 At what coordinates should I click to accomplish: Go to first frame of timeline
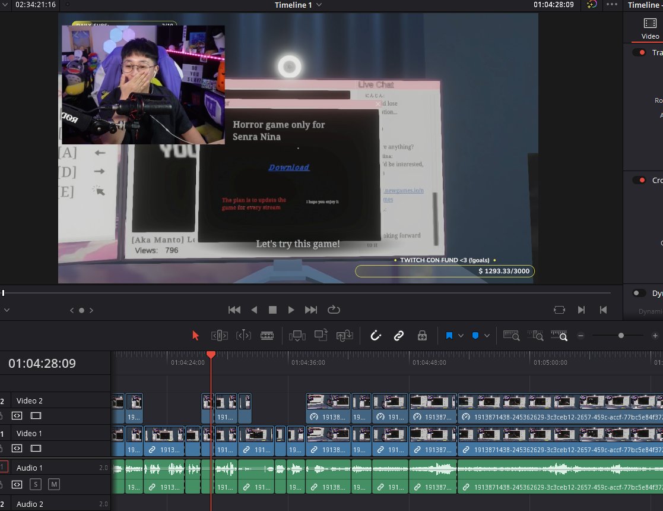click(234, 310)
